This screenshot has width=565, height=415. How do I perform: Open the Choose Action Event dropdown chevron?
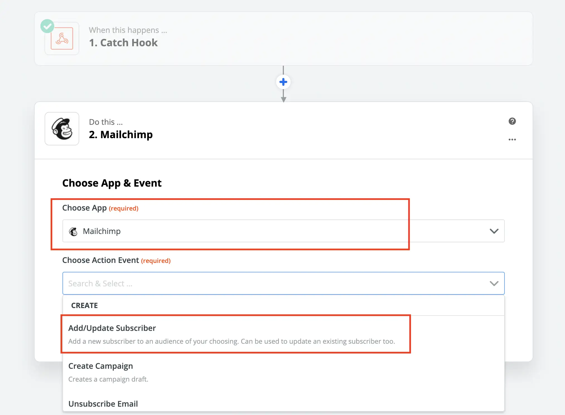tap(494, 283)
